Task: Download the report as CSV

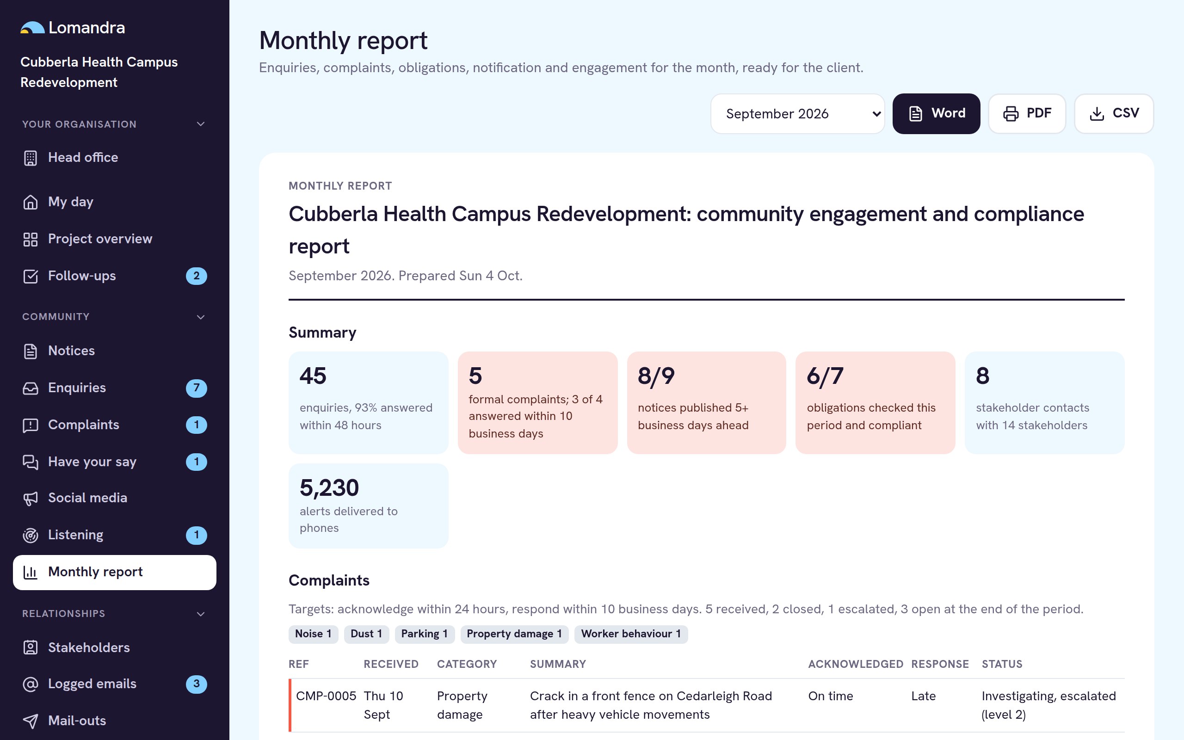Action: (x=1114, y=114)
